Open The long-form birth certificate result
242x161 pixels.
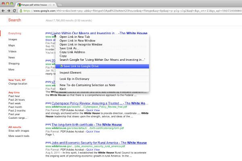tap(87, 125)
